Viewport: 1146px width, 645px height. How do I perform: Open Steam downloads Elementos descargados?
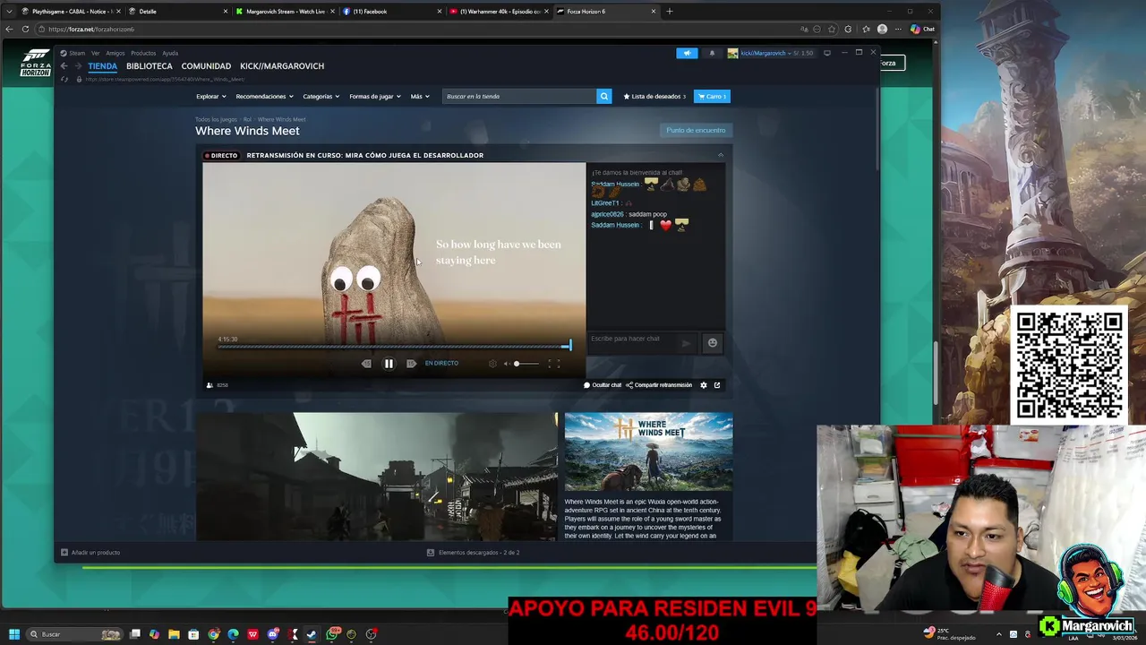click(474, 553)
